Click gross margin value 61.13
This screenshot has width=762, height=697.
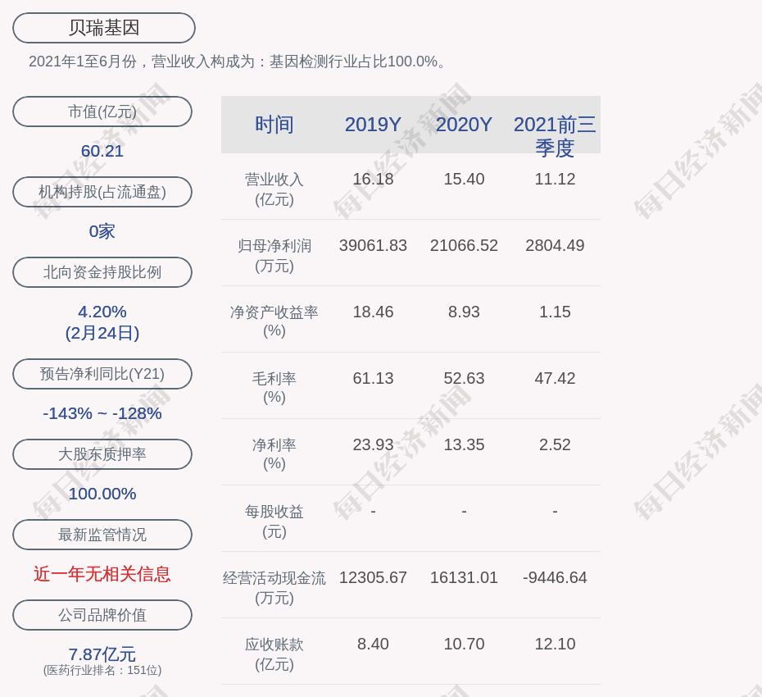pyautogui.click(x=374, y=378)
